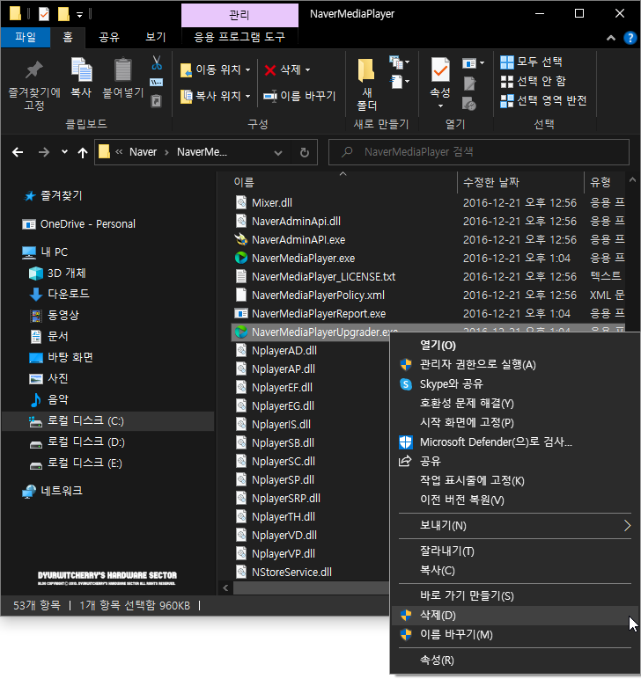Open the New item dropdown in the ribbon
Screen dimensions: 641x686
click(400, 62)
